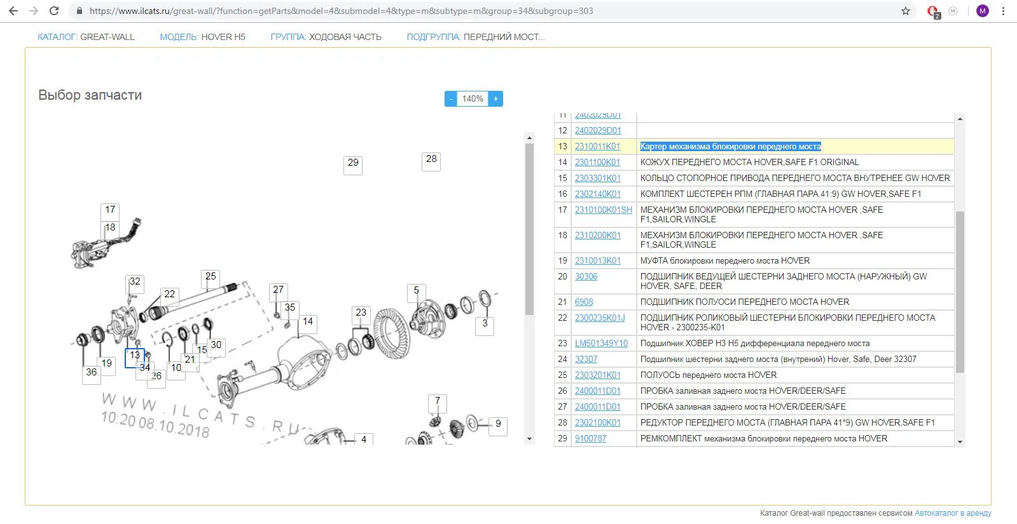The width and height of the screenshot is (1017, 524).
Task: Select diagram callout 30
Action: click(216, 347)
